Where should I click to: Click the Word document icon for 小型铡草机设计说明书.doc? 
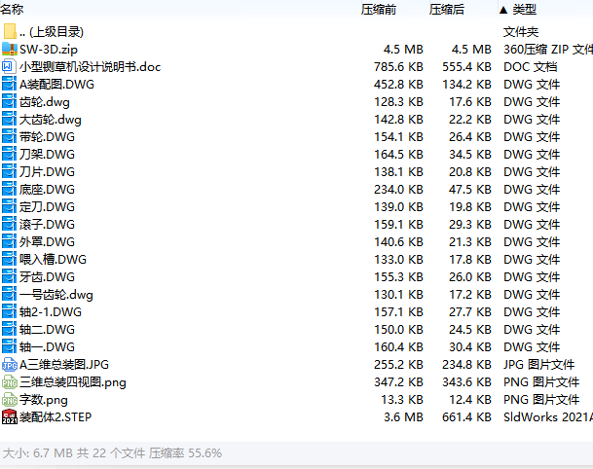tap(10, 66)
